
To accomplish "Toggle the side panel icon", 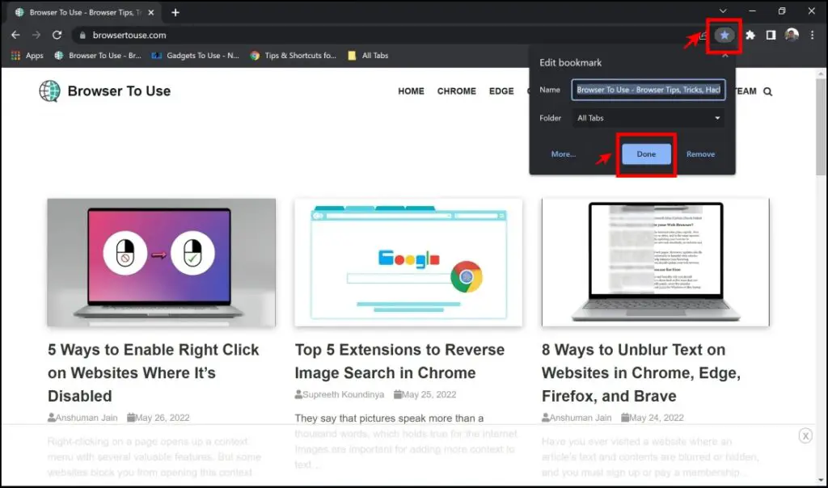I will [x=771, y=36].
